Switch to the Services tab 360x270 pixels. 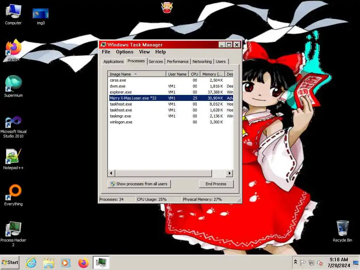point(156,62)
